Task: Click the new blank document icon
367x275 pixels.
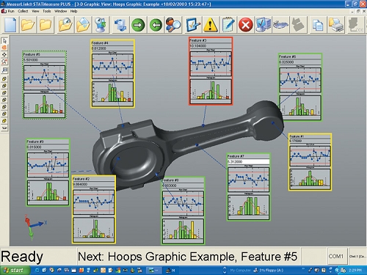Action: 10,25
